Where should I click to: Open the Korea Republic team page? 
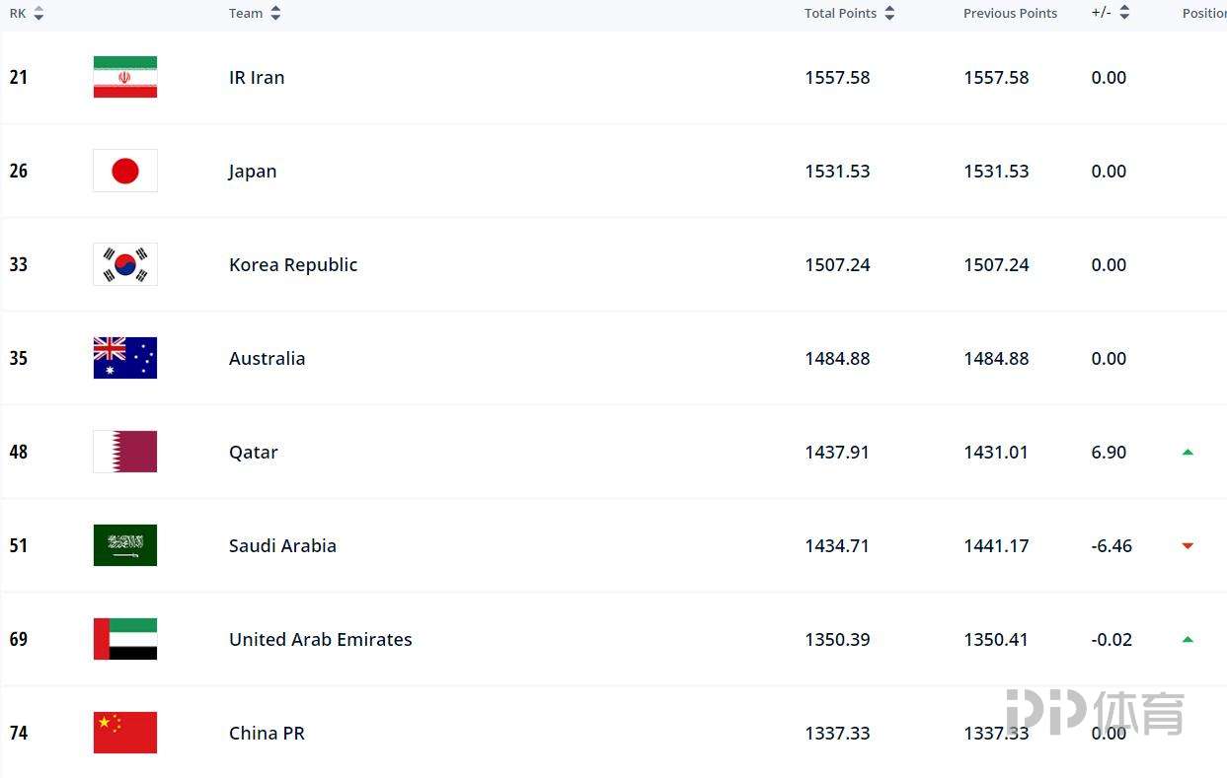click(292, 263)
